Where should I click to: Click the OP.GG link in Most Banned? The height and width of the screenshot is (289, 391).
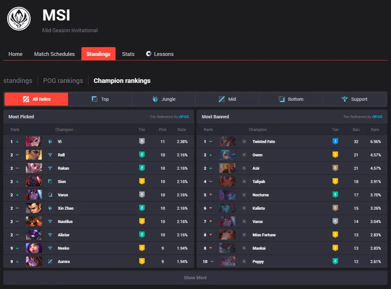[377, 117]
